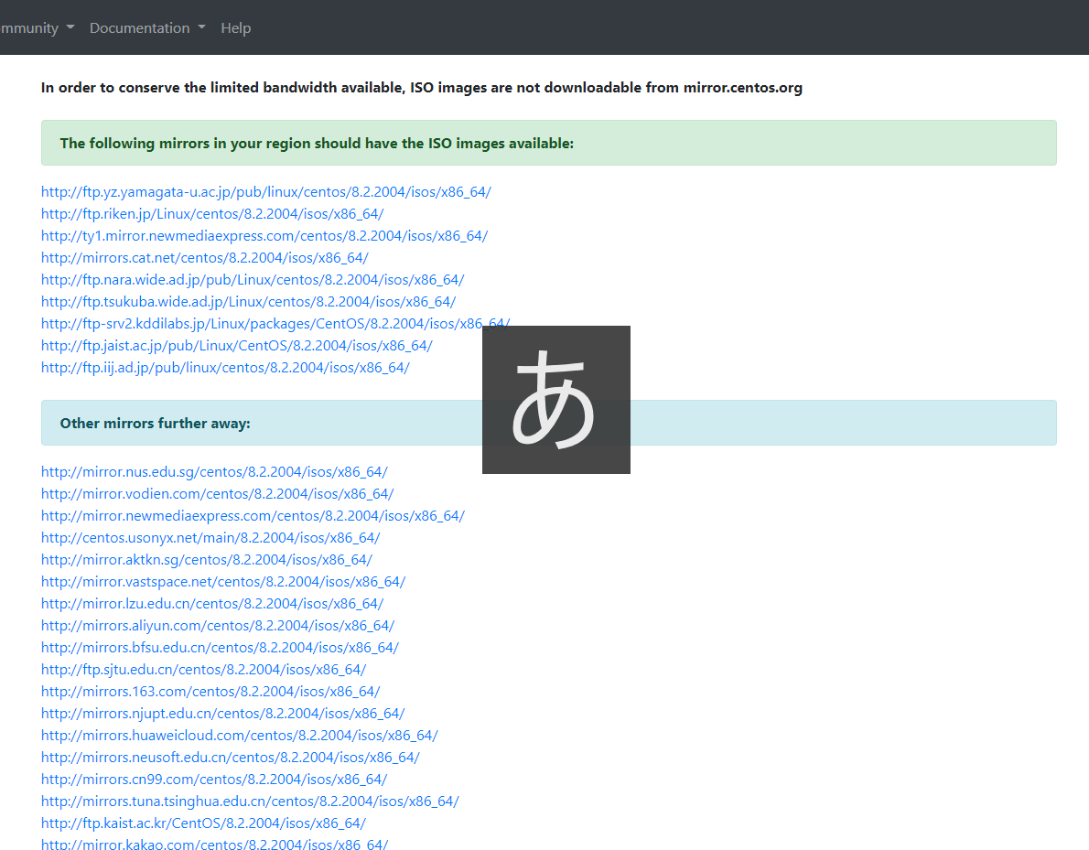Open the mirror.vodien.com mirror link
Viewport: 1089px width, 850px height.
point(218,494)
